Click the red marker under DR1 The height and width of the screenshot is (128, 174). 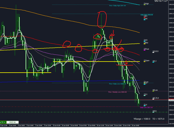(144, 17)
